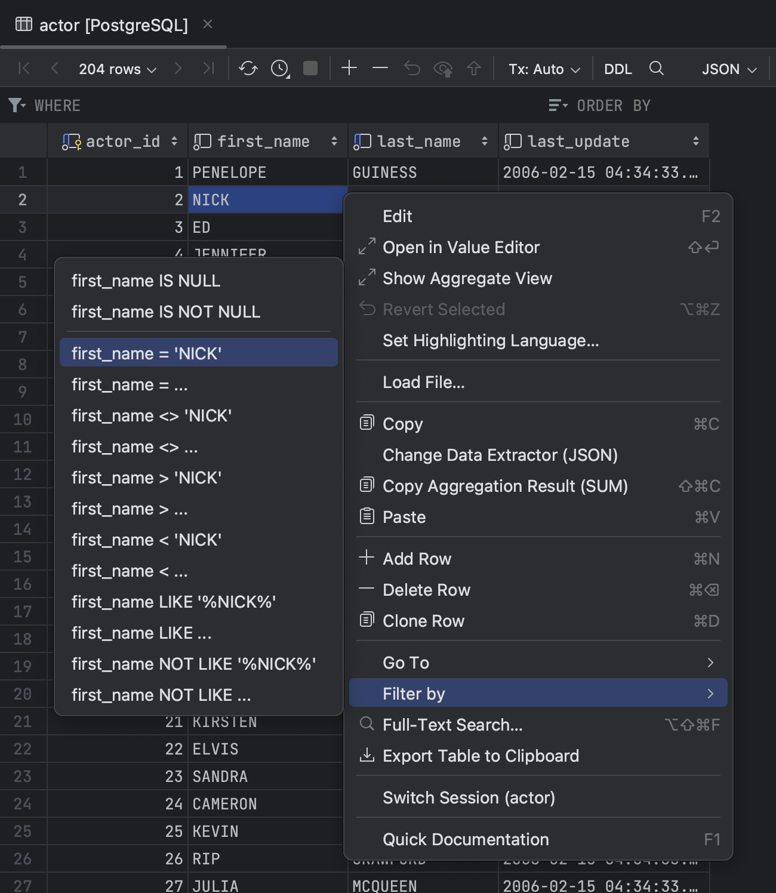Reload table data with refresh icon
Image resolution: width=776 pixels, height=893 pixels.
point(248,69)
